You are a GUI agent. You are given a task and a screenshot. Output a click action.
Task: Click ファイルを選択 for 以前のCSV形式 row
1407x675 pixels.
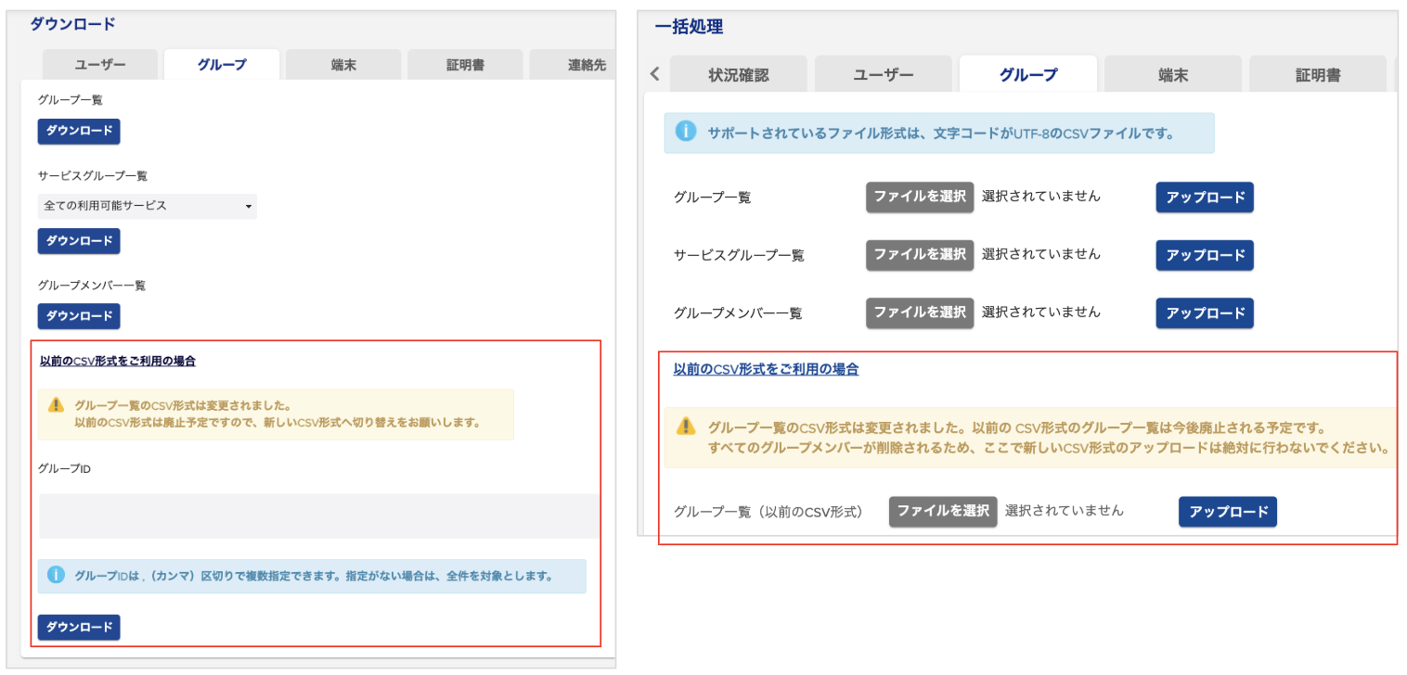[943, 511]
